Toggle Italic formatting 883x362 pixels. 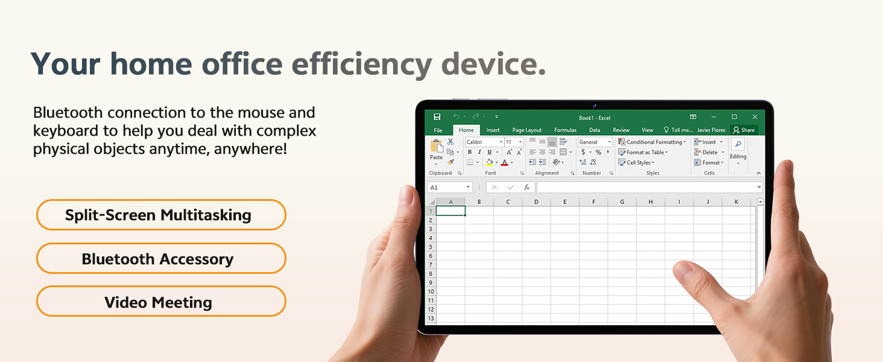coord(479,152)
